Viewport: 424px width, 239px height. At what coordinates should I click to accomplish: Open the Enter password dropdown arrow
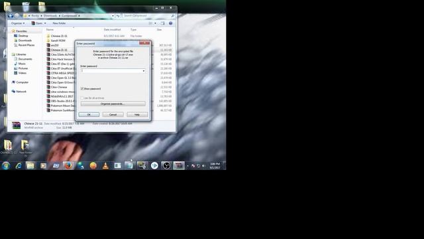tap(144, 71)
